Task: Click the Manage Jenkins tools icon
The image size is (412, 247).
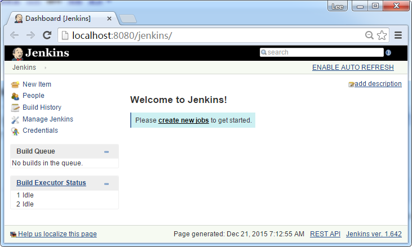Action: pyautogui.click(x=15, y=119)
